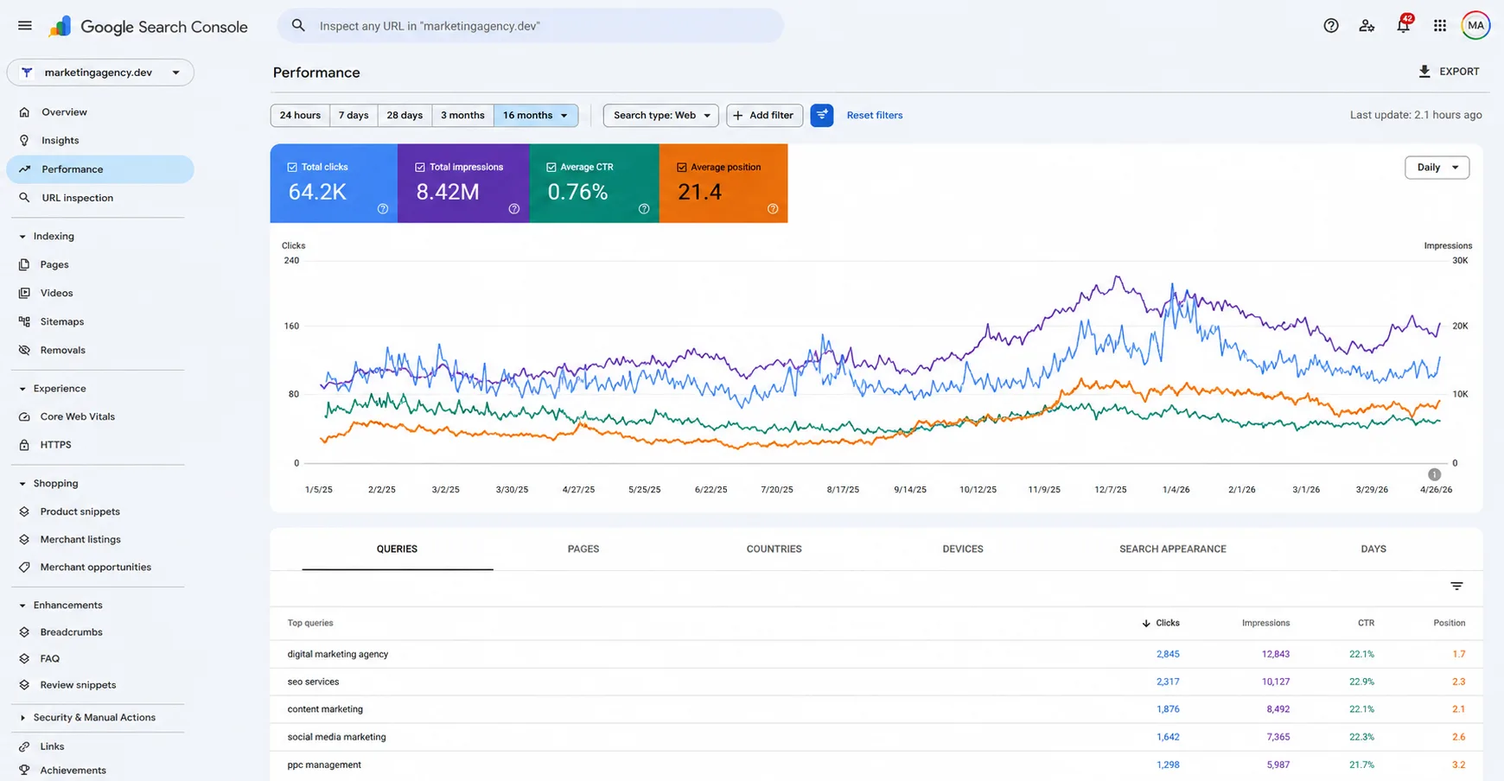Open Google apps grid icon
The image size is (1504, 781).
click(x=1440, y=26)
